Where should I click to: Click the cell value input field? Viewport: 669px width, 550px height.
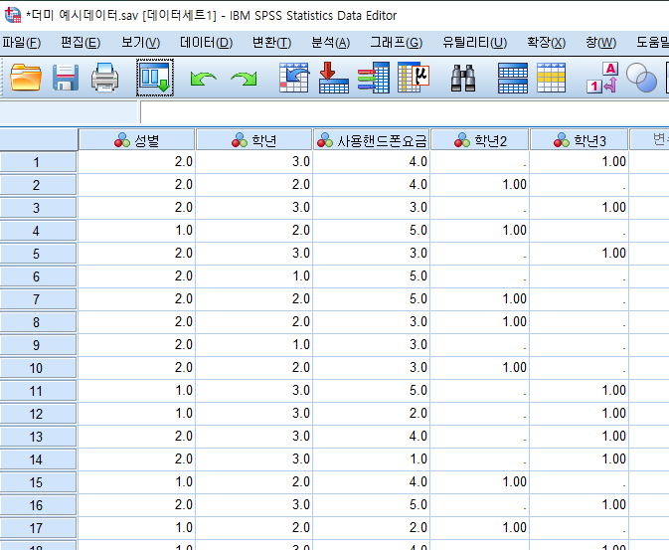click(405, 112)
